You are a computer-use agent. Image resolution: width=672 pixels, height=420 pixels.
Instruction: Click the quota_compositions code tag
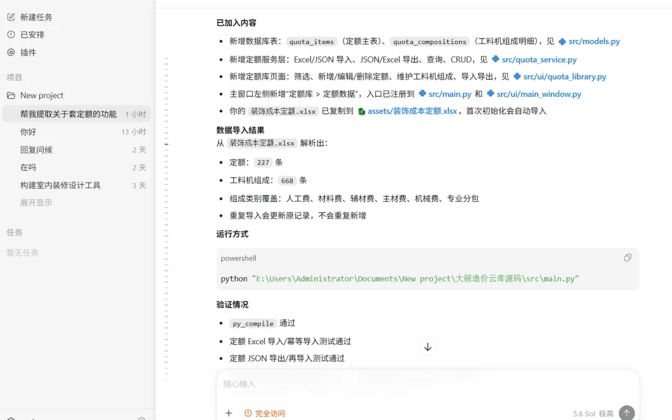pos(429,42)
